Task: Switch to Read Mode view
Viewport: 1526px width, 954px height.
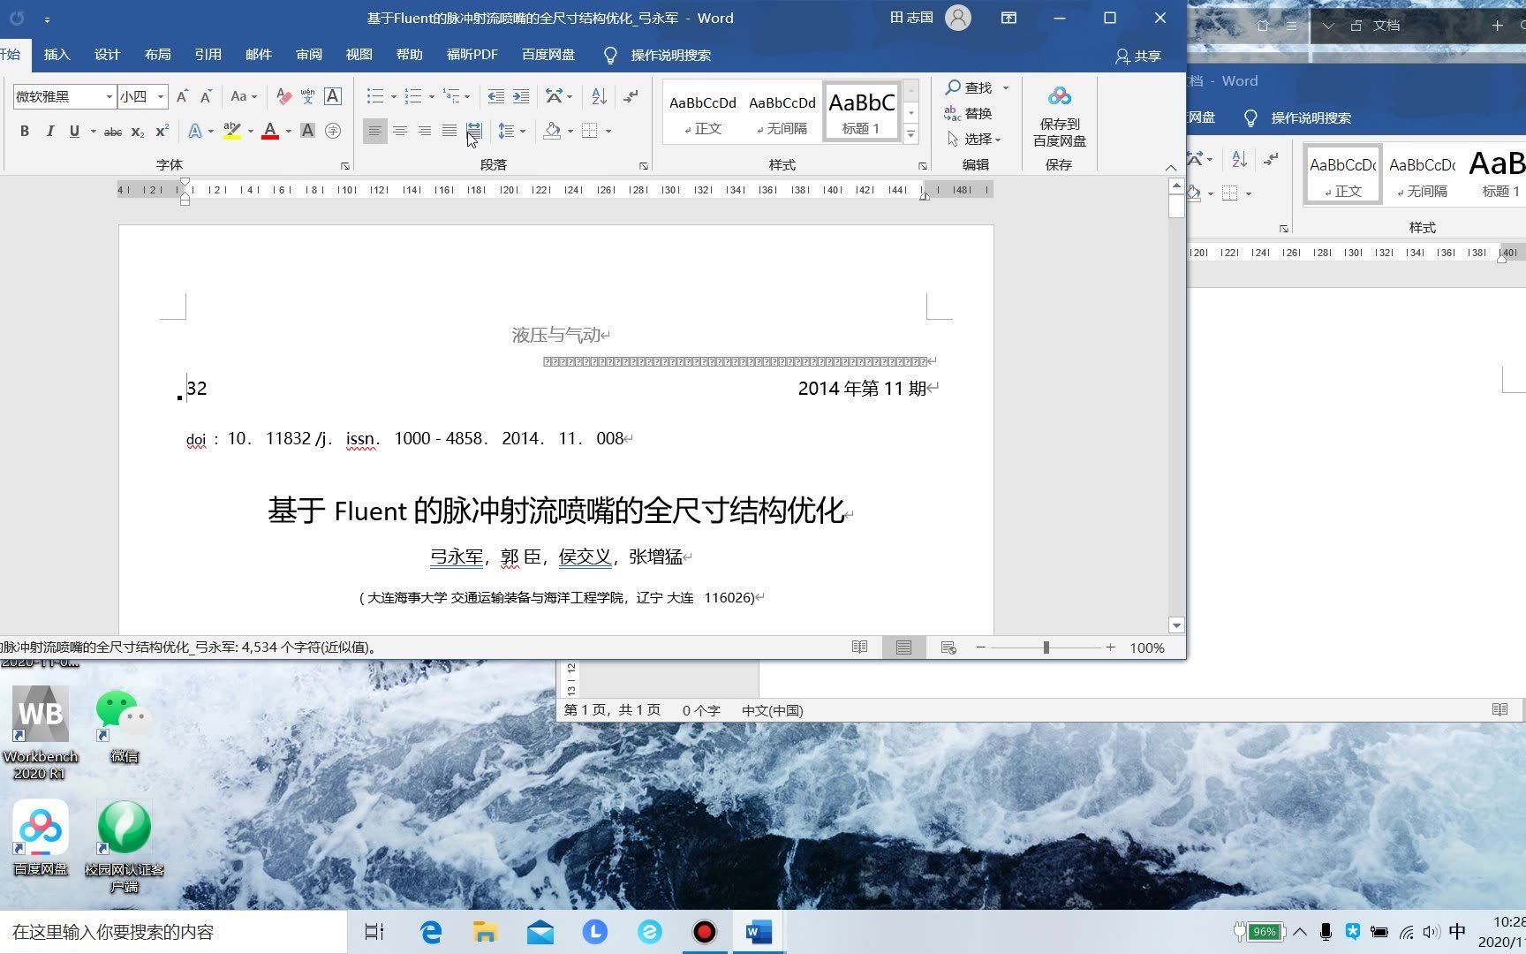Action: (x=859, y=647)
